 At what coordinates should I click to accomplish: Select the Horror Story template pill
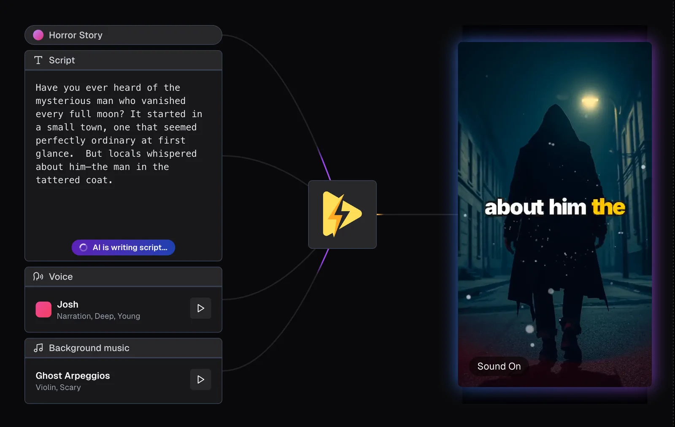[x=123, y=35]
